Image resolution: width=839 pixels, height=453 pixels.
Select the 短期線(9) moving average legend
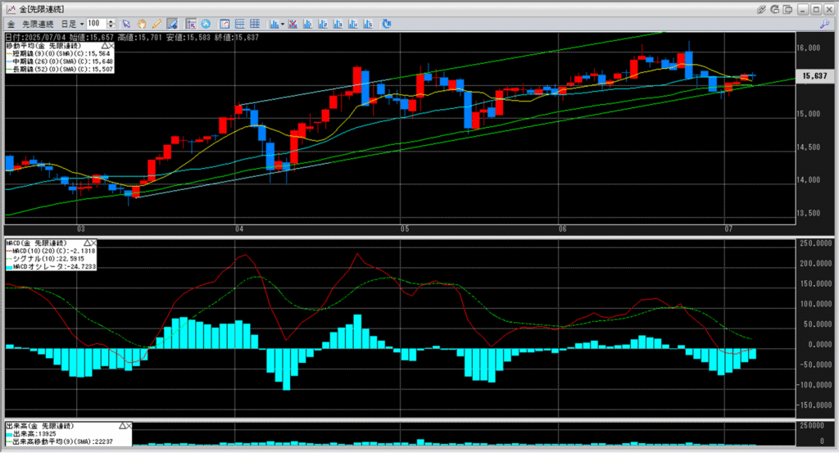(58, 53)
